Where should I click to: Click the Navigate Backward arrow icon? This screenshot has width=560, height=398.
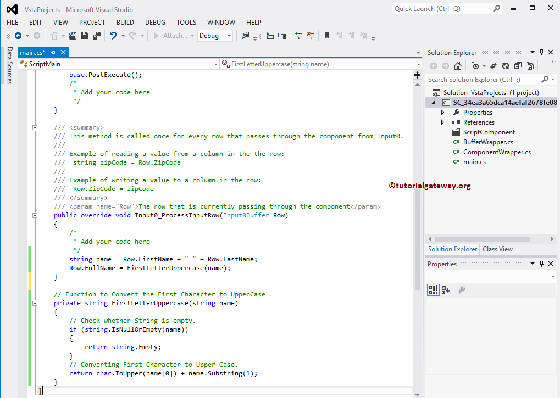[x=19, y=35]
